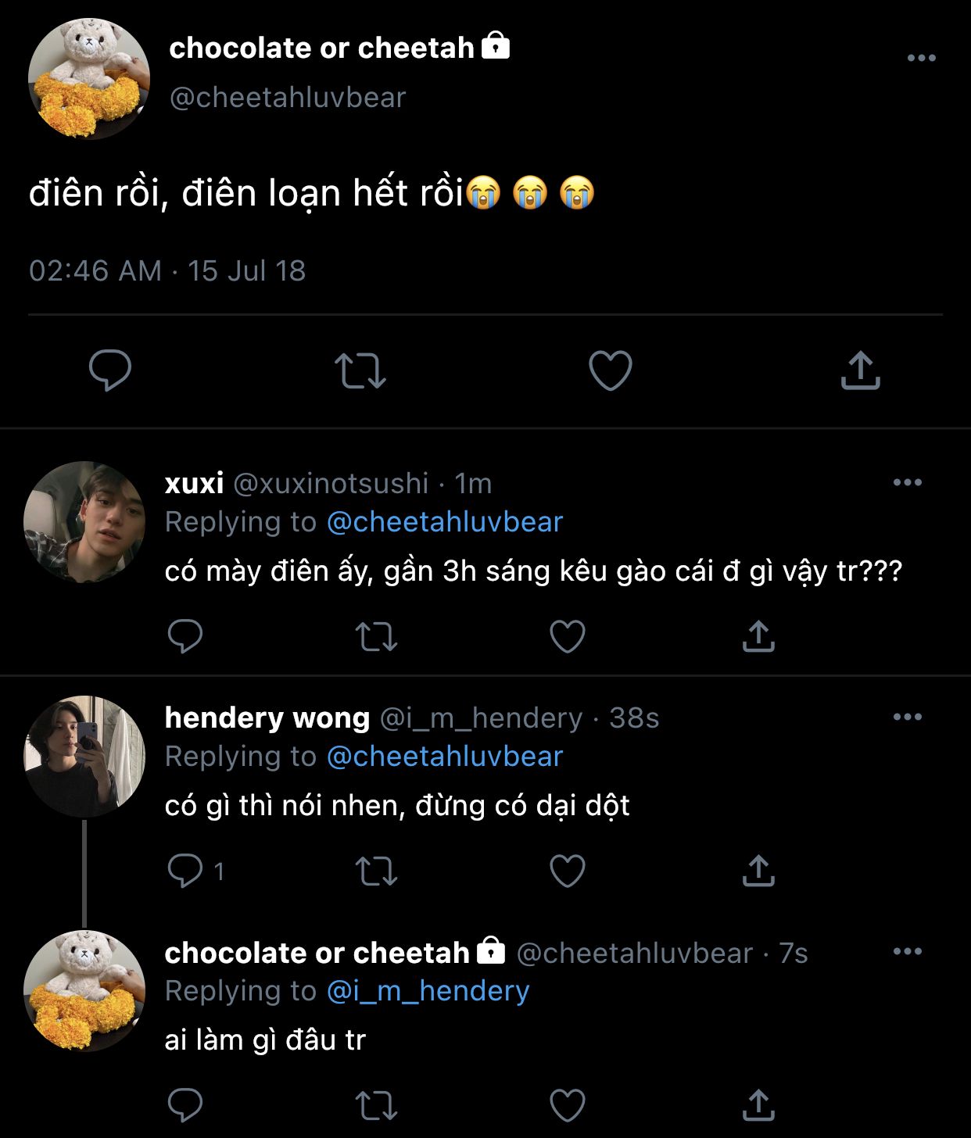Retweet the main tweet by cheetahluvbear
This screenshot has height=1138, width=971.
(360, 370)
